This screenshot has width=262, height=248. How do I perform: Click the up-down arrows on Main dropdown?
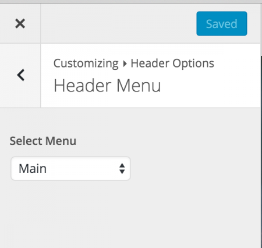(x=122, y=168)
